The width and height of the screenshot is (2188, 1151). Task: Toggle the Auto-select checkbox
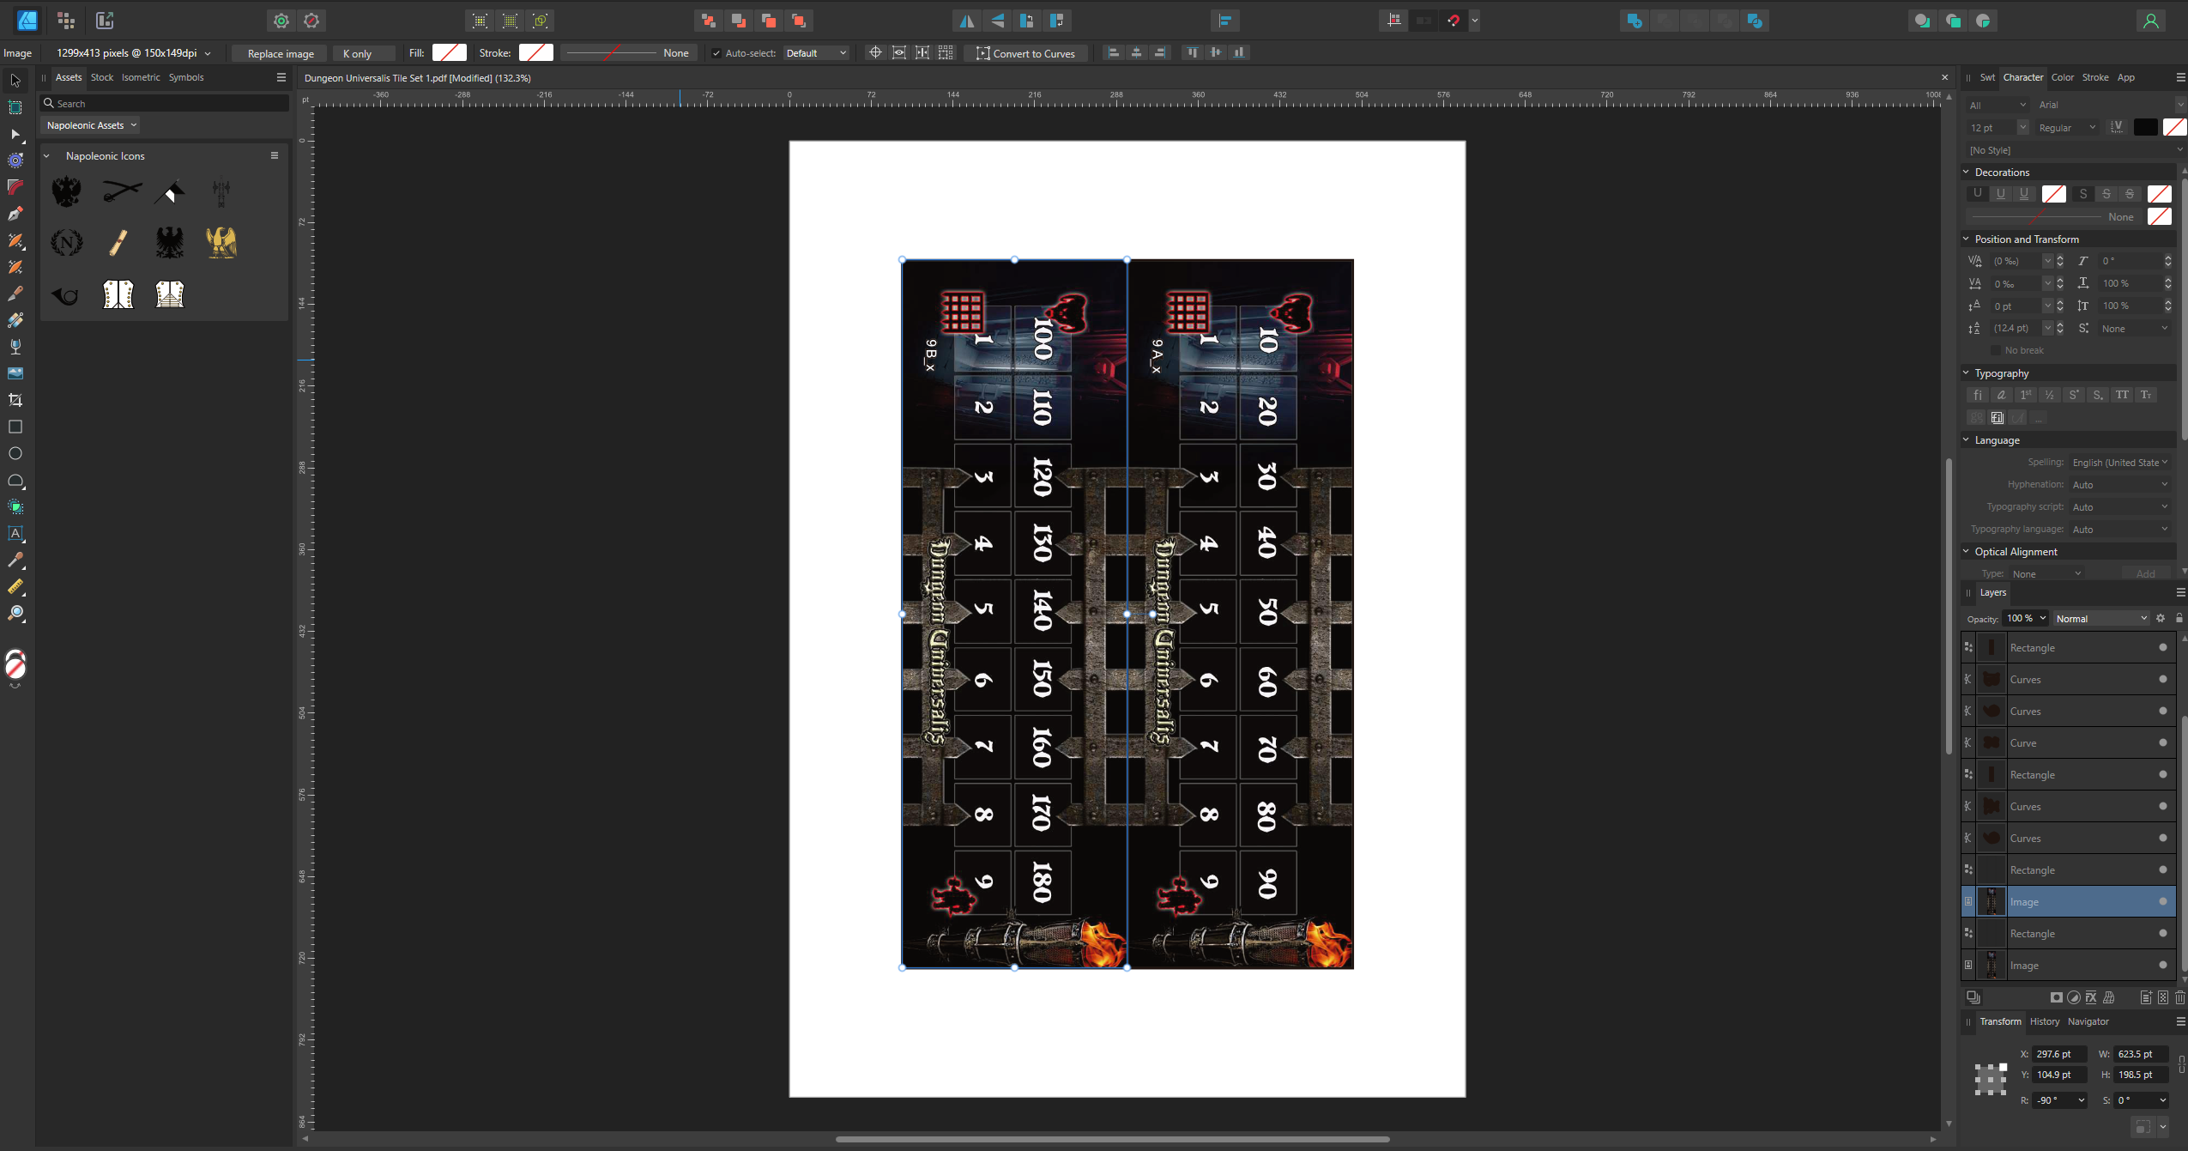[x=716, y=53]
